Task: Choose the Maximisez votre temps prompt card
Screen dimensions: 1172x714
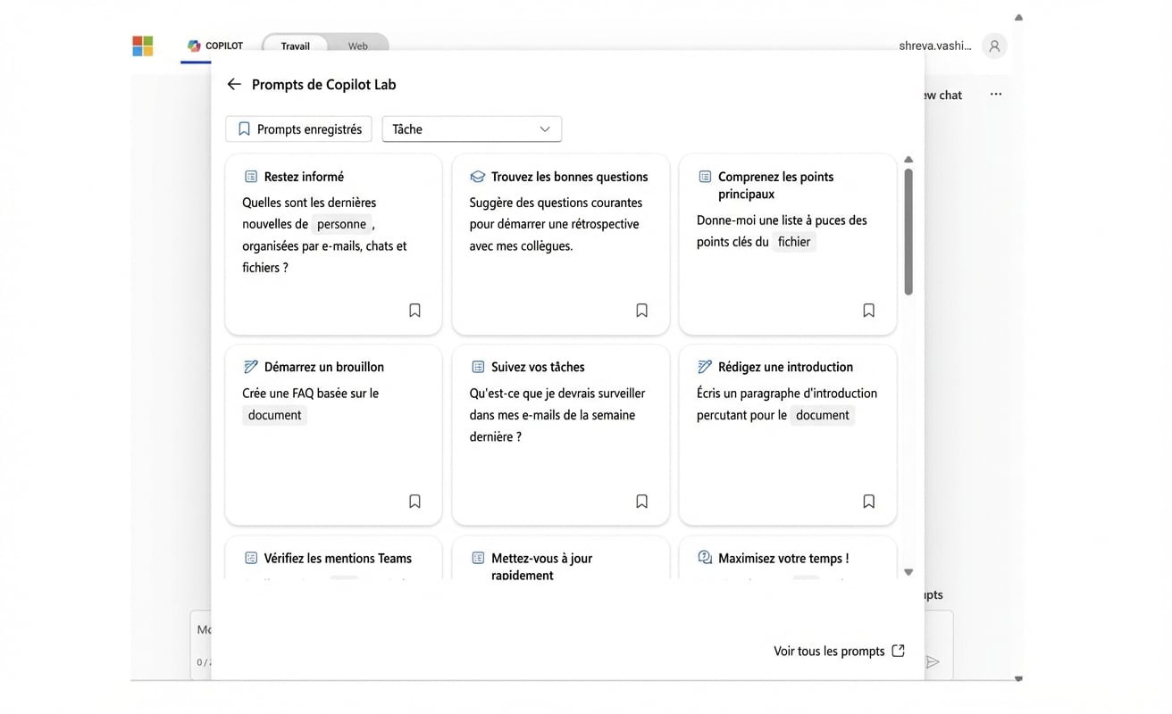Action: click(787, 559)
